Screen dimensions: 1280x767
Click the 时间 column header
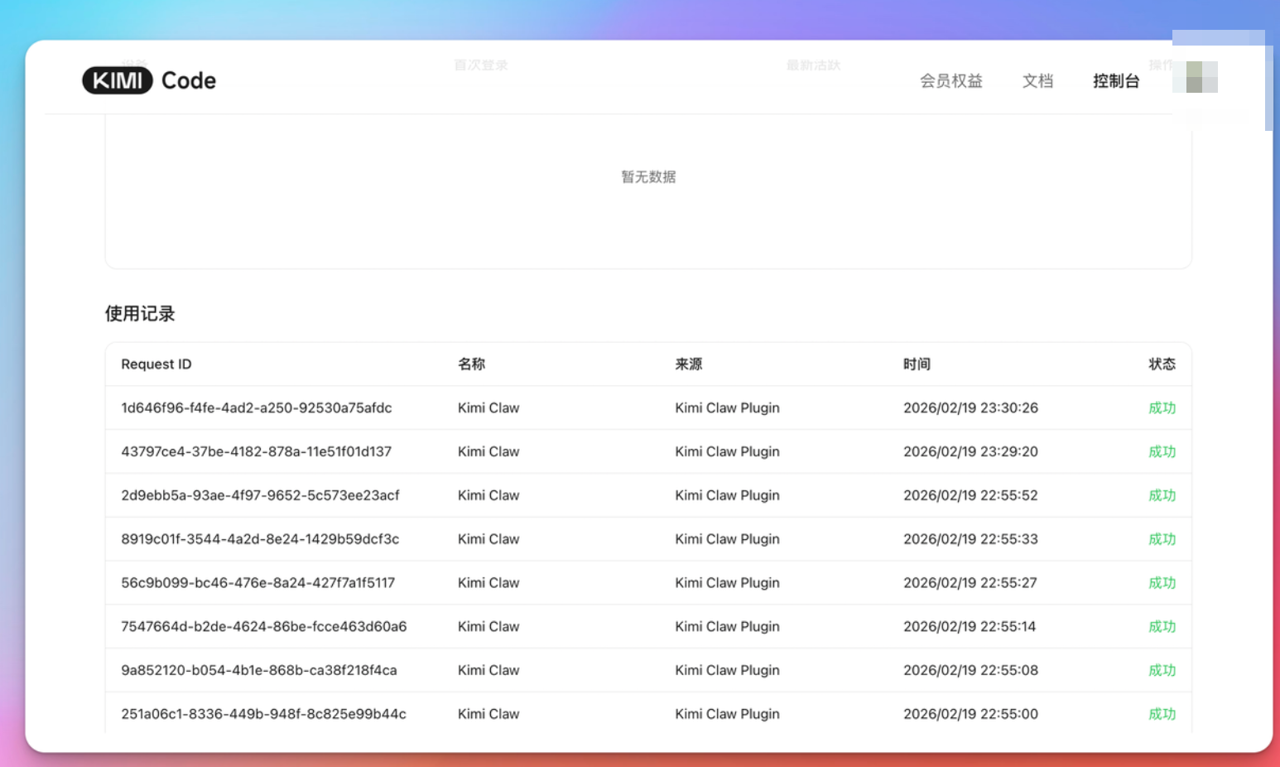(917, 364)
